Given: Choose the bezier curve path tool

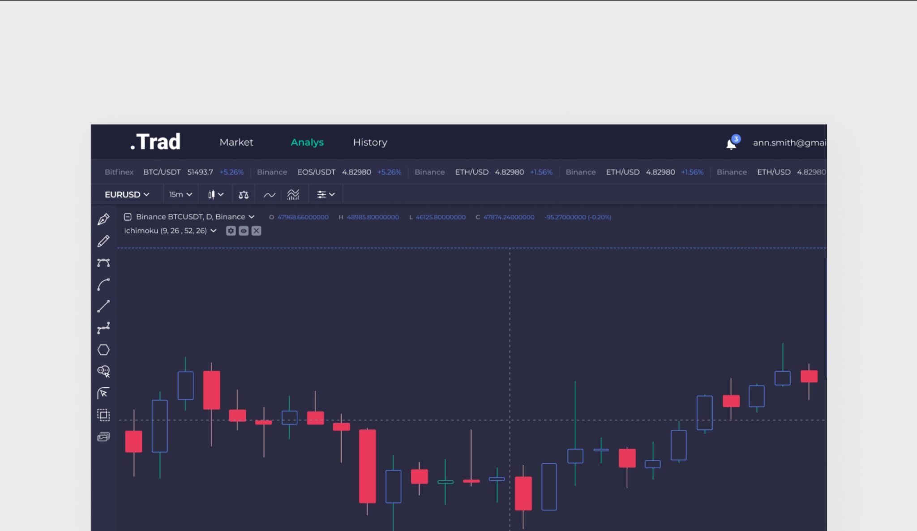Looking at the screenshot, I should (x=103, y=263).
